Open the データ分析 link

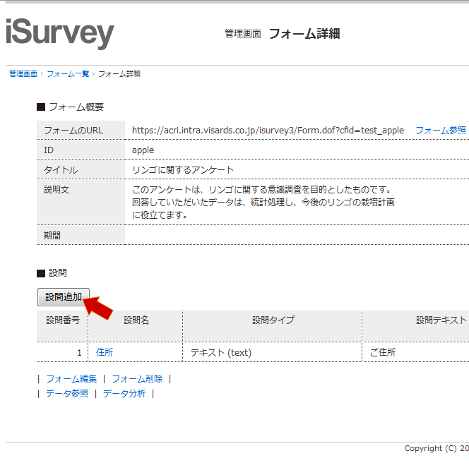pyautogui.click(x=124, y=394)
